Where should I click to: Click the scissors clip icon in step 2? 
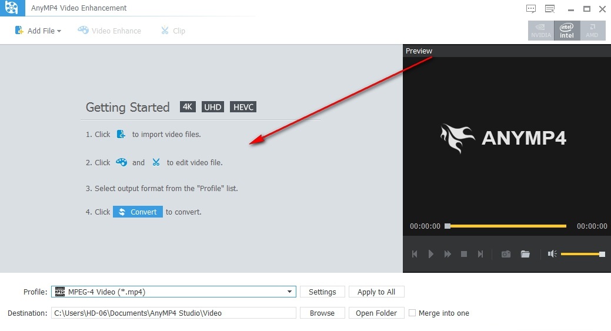[x=156, y=162]
